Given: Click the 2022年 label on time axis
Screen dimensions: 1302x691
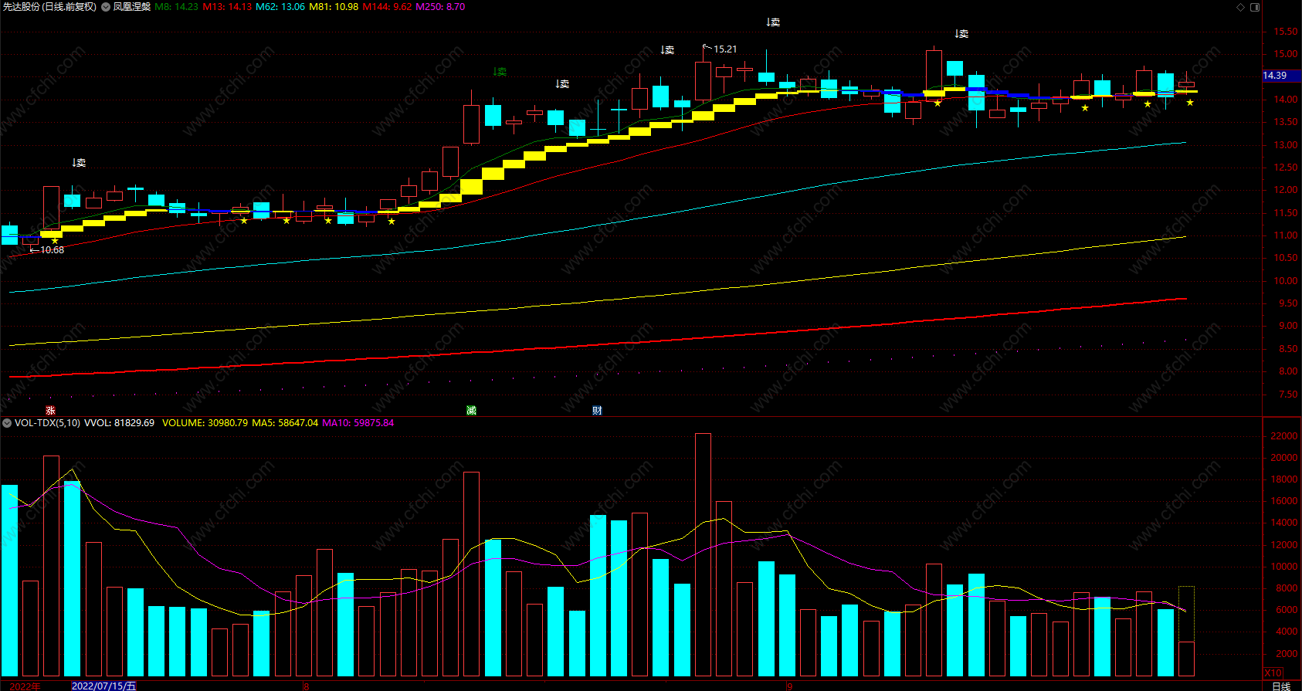Looking at the screenshot, I should 25,686.
